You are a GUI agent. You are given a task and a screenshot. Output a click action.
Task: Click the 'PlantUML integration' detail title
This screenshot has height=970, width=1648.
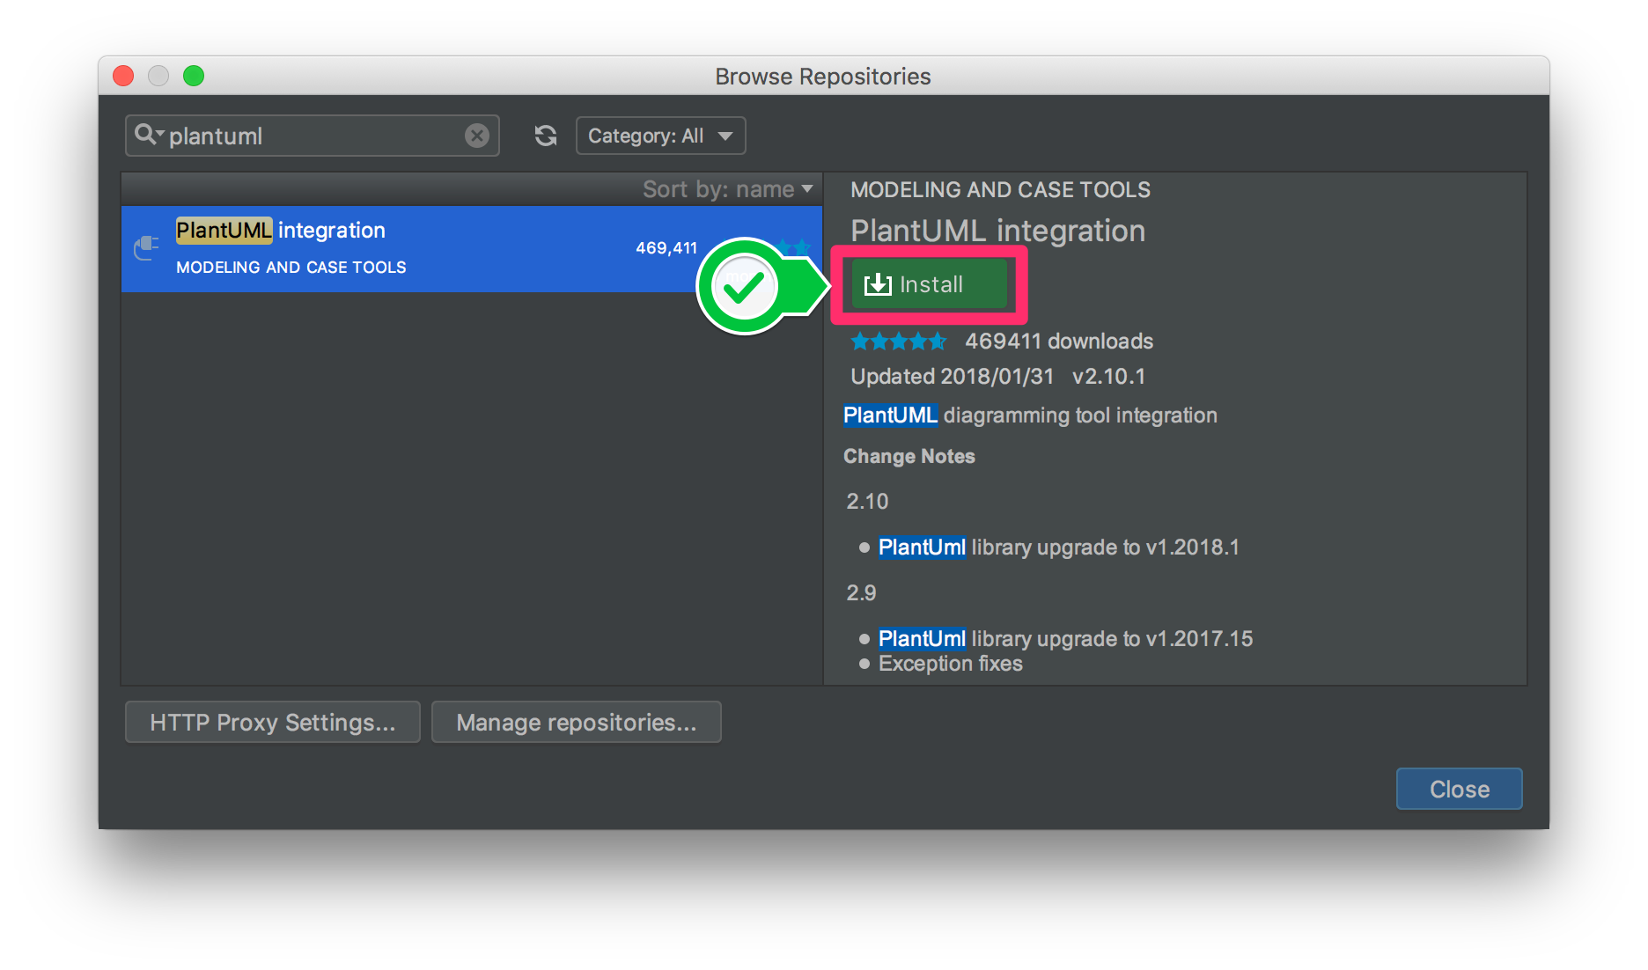coord(997,231)
